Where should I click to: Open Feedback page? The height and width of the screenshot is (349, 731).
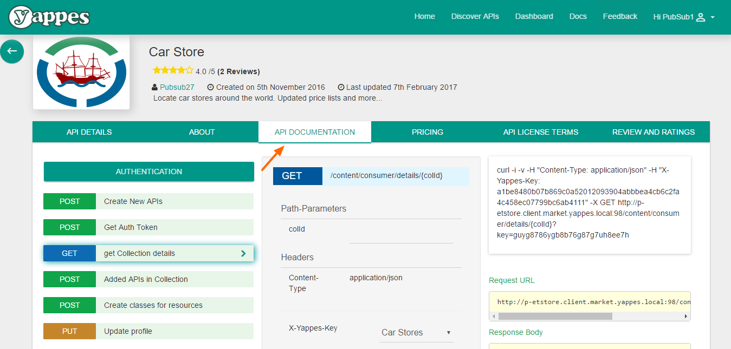[x=620, y=16]
